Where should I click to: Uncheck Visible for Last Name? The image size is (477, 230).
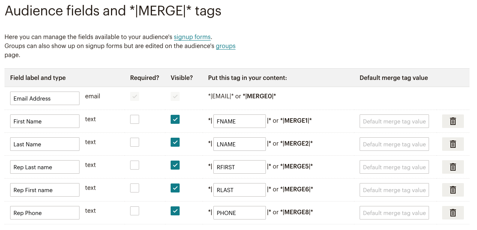coord(175,142)
